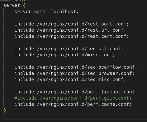Image resolution: width=147 pixels, height=122 pixels.
Task: Click the empty highlighted line below closing brace
Action: (x=75, y=117)
